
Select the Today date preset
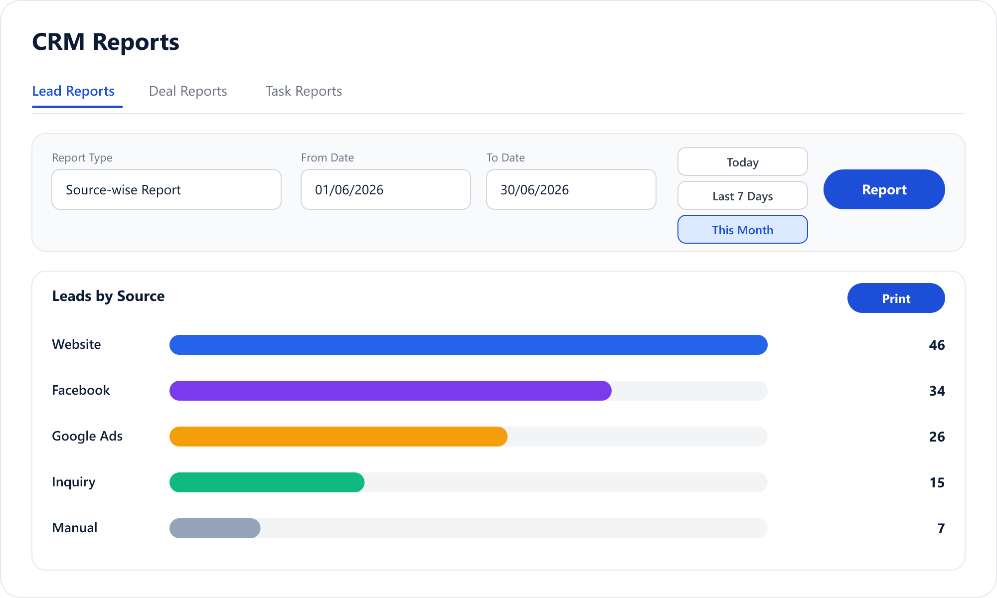[743, 161]
